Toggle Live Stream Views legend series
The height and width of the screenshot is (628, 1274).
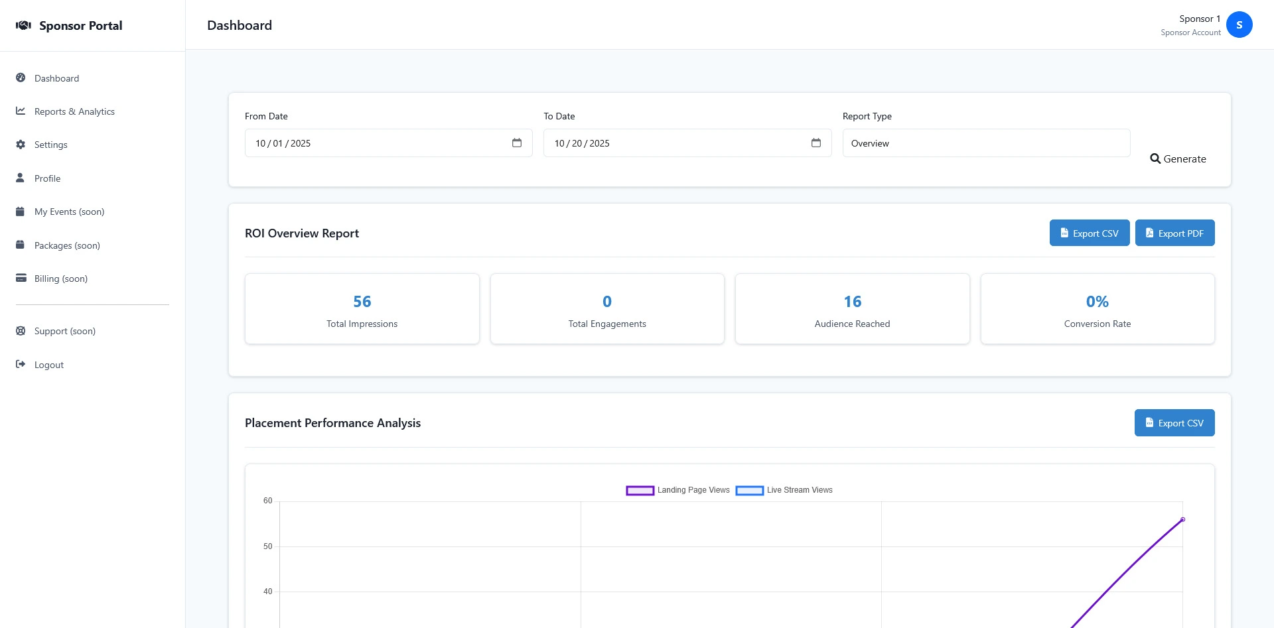pyautogui.click(x=784, y=490)
